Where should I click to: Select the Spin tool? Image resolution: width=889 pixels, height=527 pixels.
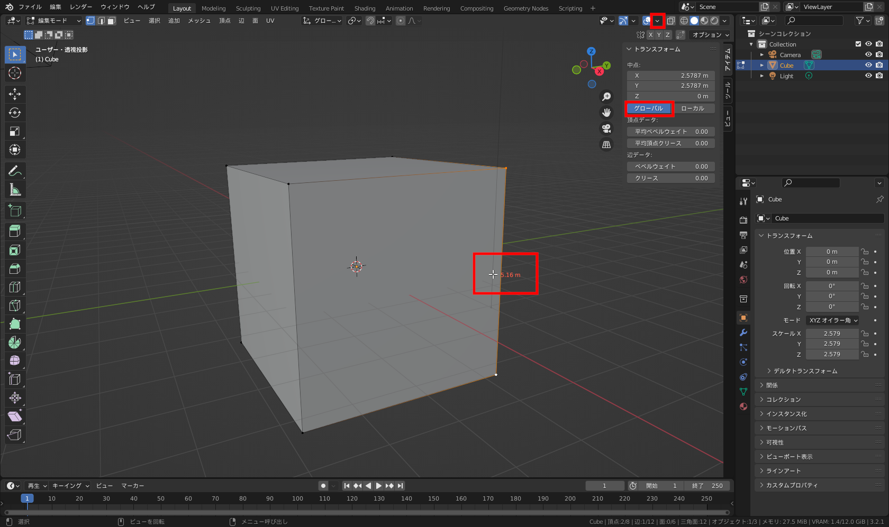pos(15,343)
